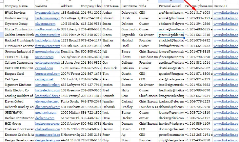Select the First Name header cell
The image size is (239, 142).
(111, 6)
